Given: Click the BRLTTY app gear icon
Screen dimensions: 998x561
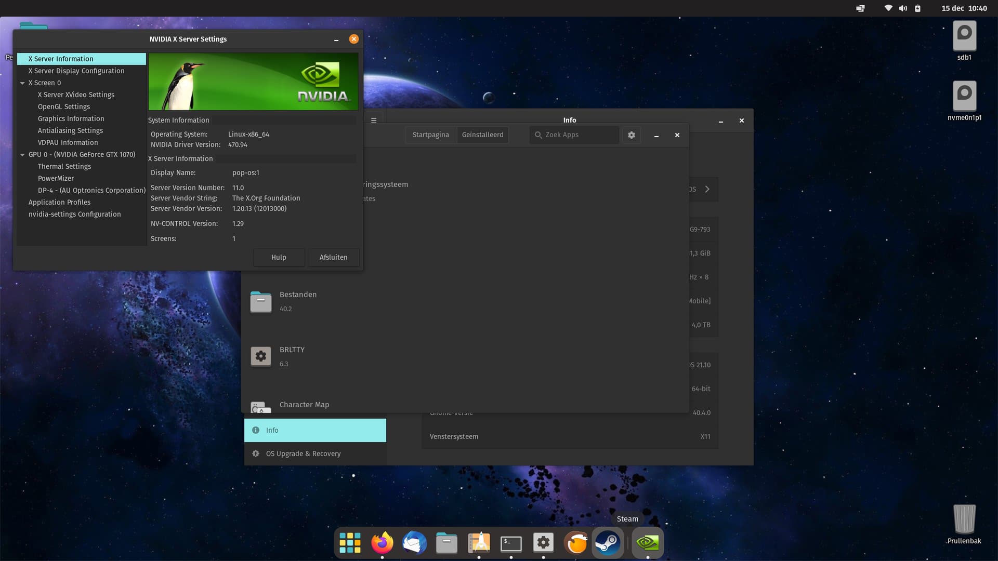Looking at the screenshot, I should pos(261,356).
